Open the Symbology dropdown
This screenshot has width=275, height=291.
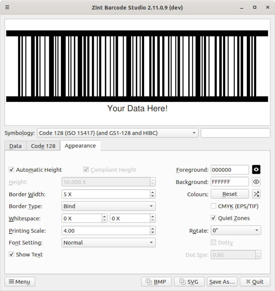(194, 133)
